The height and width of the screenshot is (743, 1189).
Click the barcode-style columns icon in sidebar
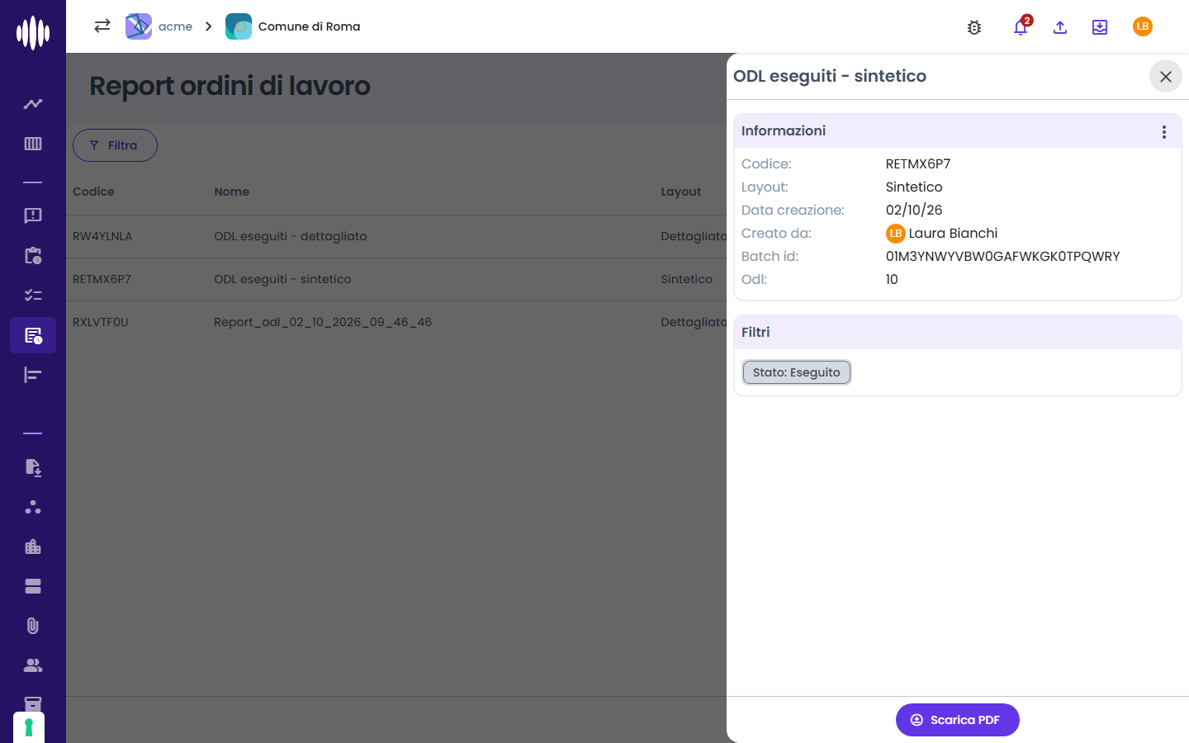coord(33,144)
